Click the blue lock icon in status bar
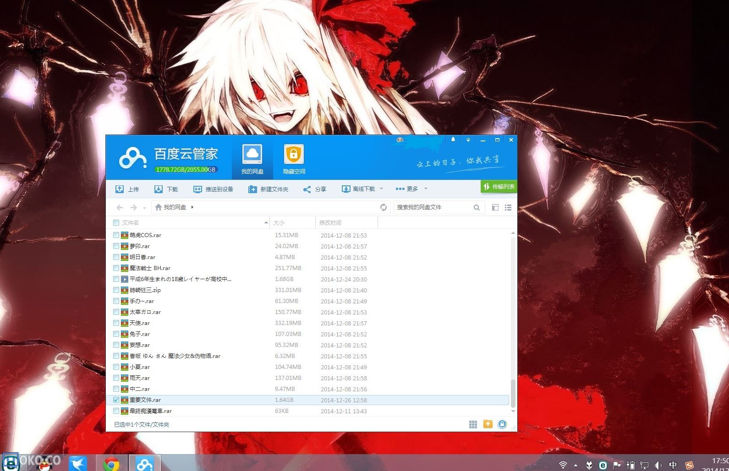This screenshot has width=729, height=471. point(502,424)
